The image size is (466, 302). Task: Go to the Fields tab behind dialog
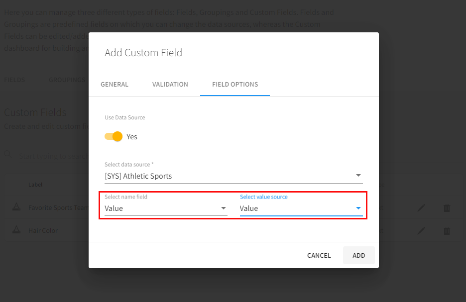14,80
